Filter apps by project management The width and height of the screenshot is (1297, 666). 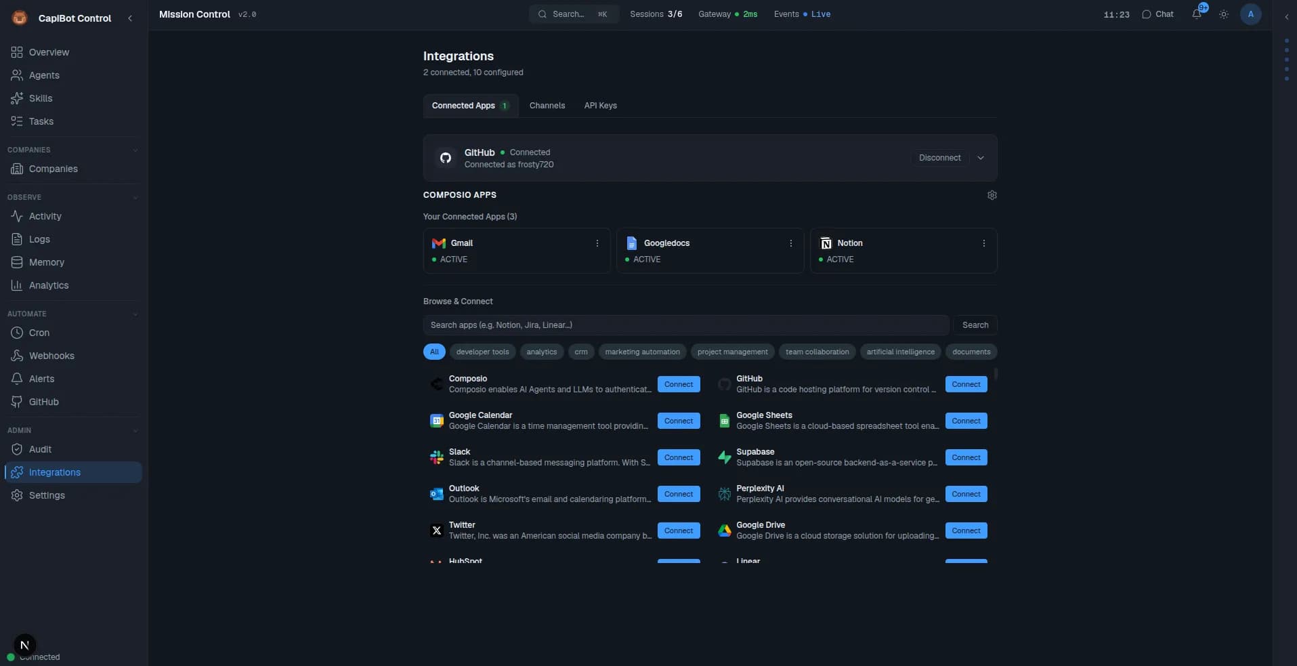(x=732, y=352)
